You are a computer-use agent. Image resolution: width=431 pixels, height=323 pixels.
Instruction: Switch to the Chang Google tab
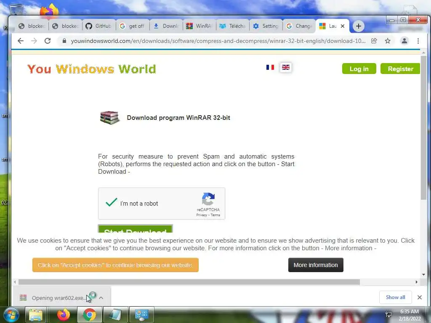[299, 26]
